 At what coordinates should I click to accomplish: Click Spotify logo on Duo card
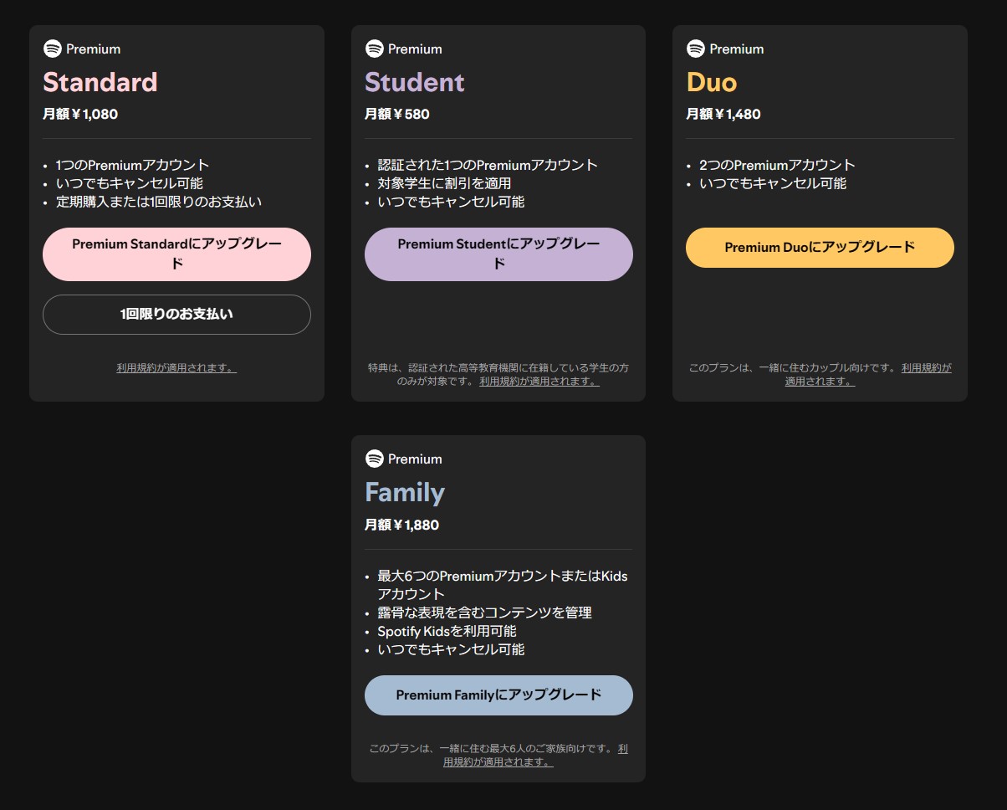[x=696, y=49]
